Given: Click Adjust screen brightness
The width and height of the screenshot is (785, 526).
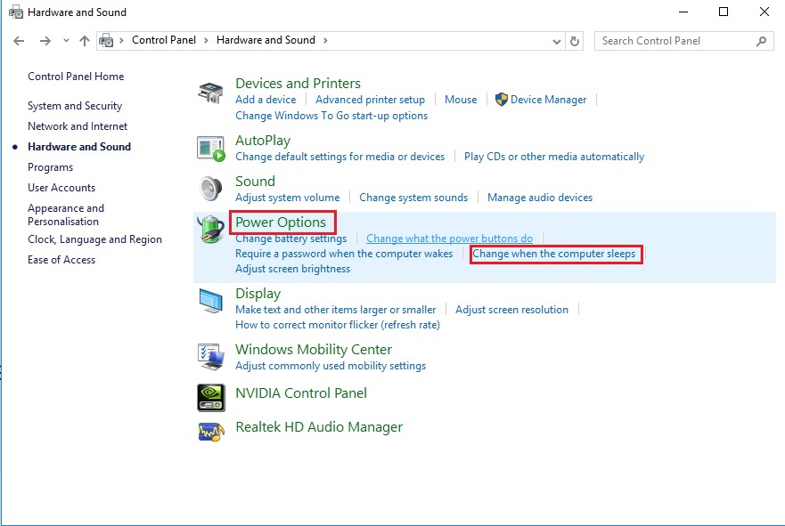Looking at the screenshot, I should [293, 269].
